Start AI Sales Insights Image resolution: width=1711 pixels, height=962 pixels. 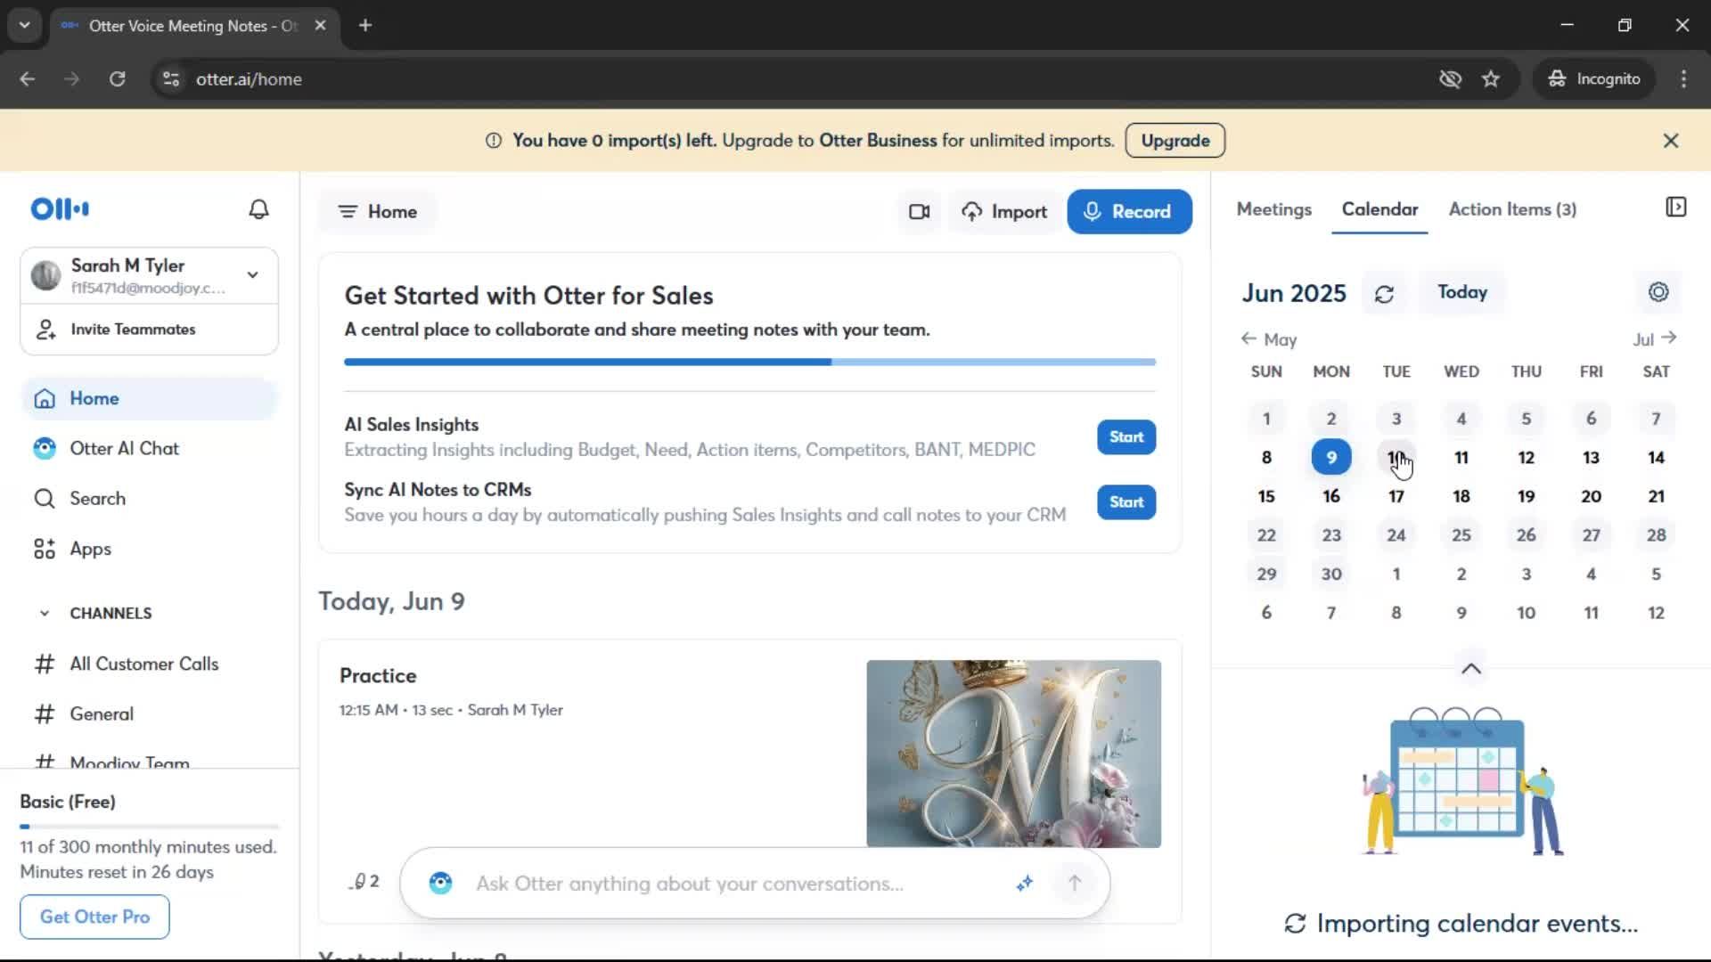tap(1126, 437)
